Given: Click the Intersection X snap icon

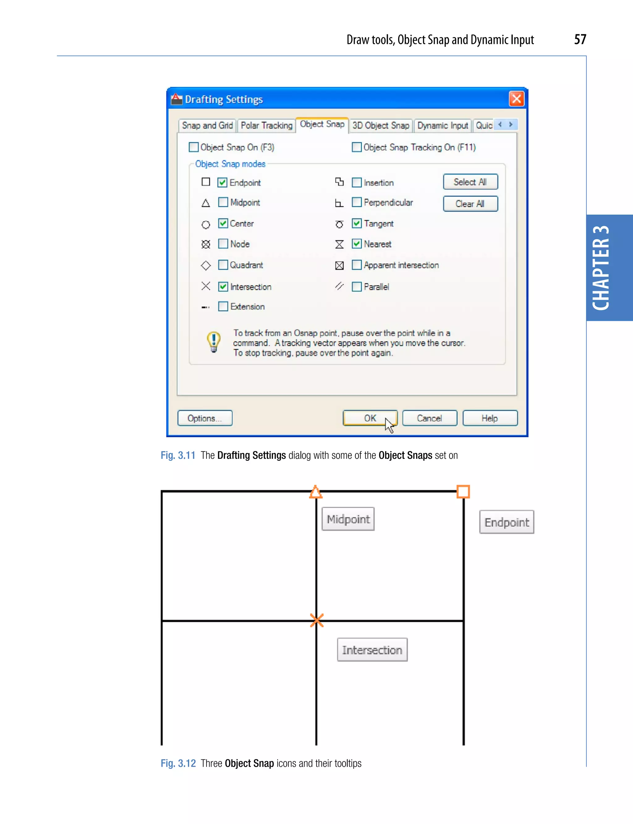Looking at the screenshot, I should pos(206,286).
